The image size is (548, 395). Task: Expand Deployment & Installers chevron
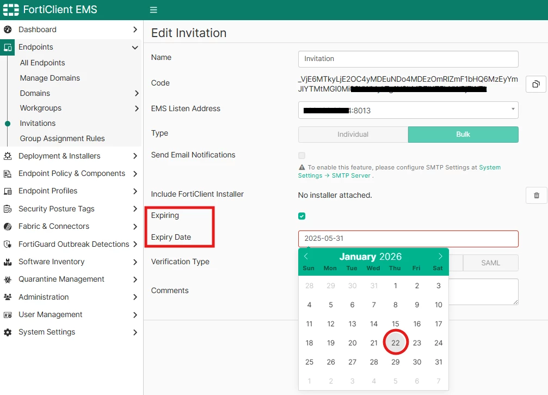tap(136, 156)
